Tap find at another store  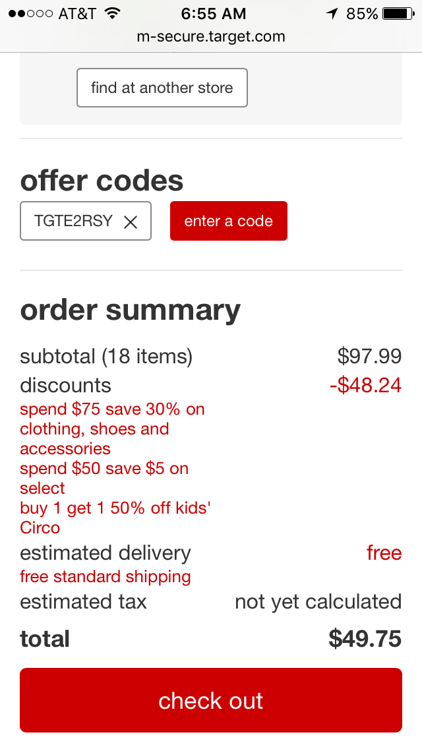[162, 88]
